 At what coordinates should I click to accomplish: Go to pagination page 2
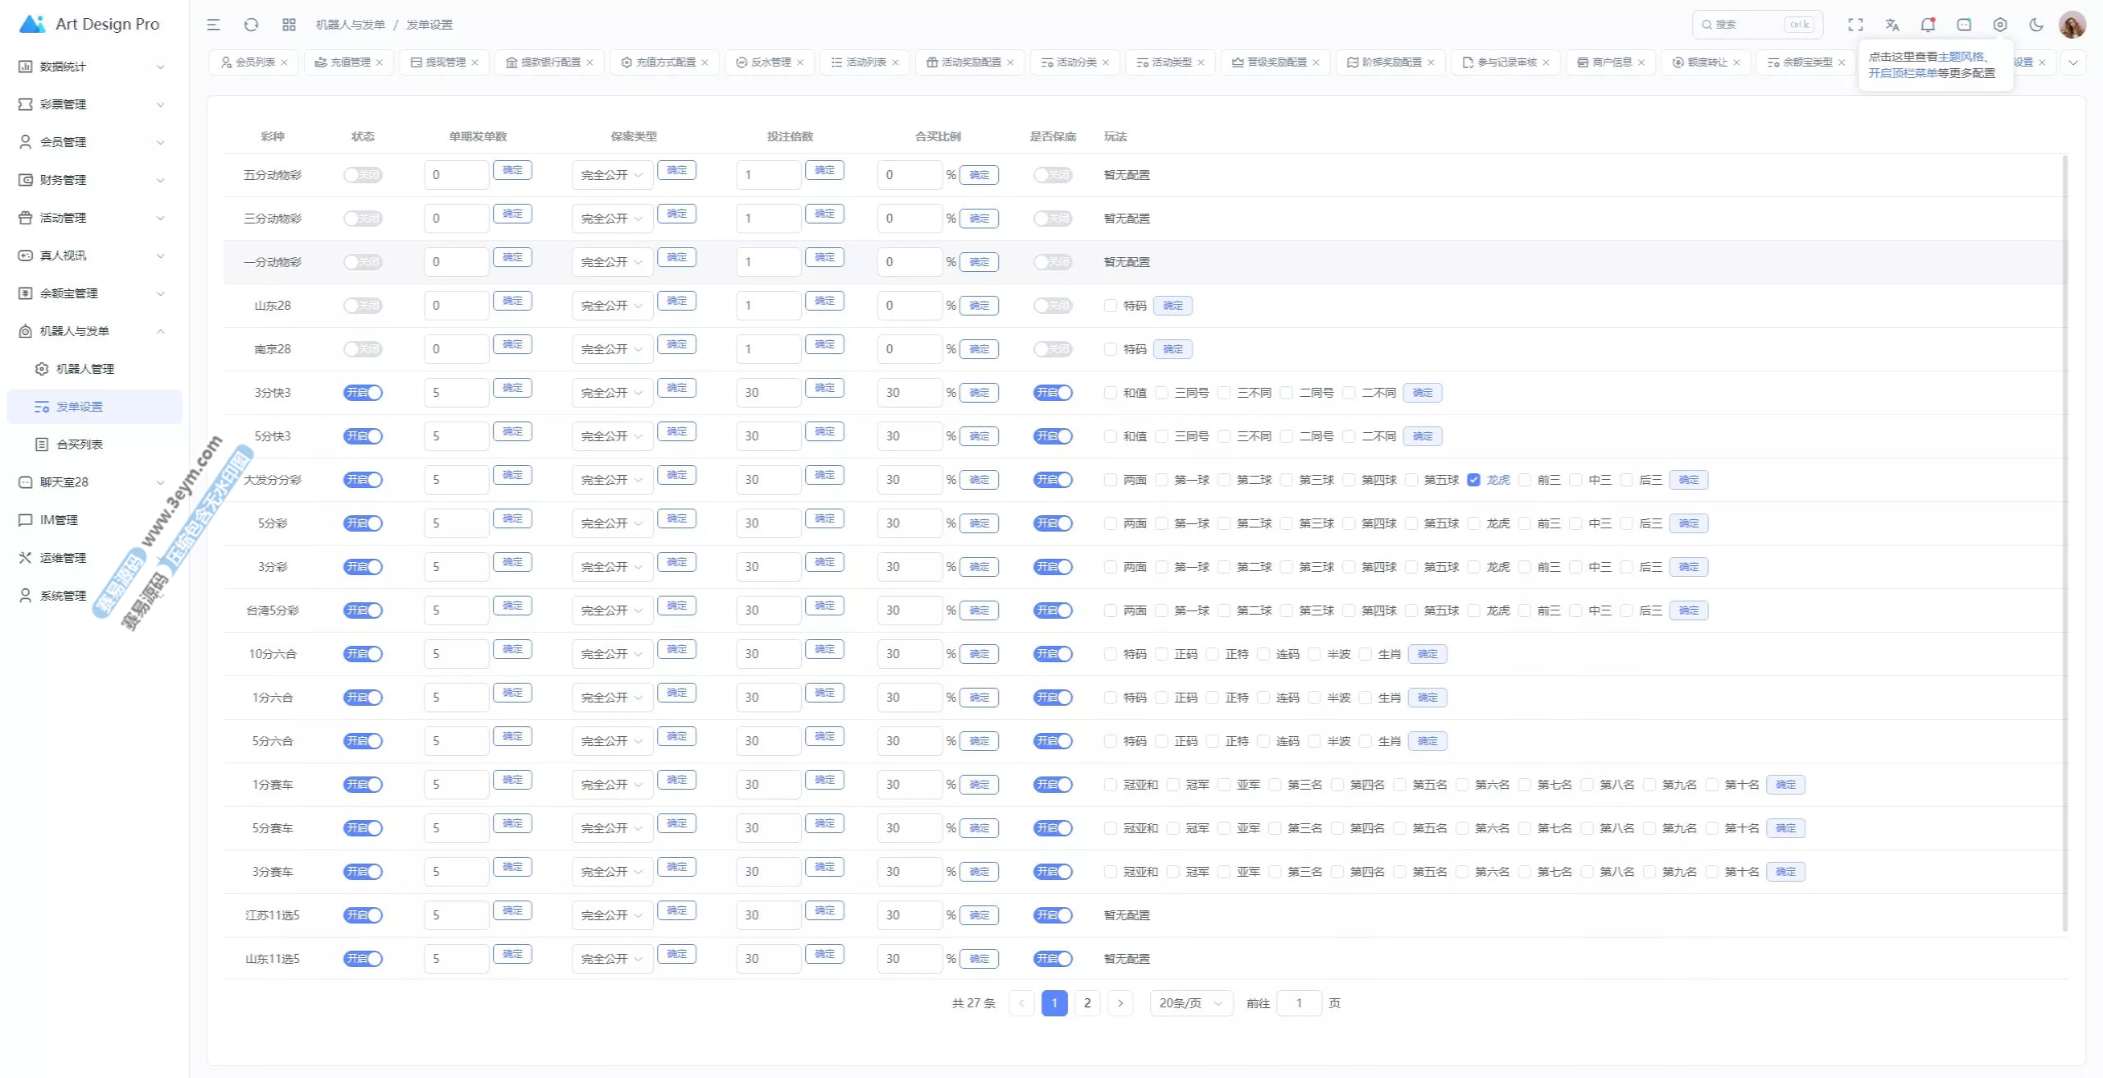pos(1088,1003)
